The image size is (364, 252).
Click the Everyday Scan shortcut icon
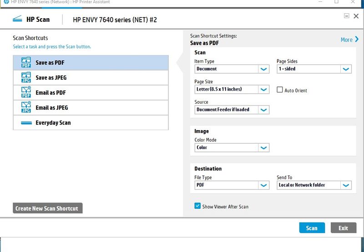coord(26,123)
